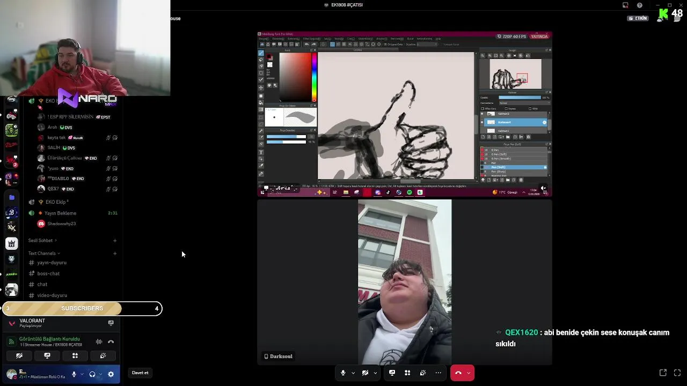Toggle camera button in voice panel
This screenshot has height=386, width=687.
19,355
